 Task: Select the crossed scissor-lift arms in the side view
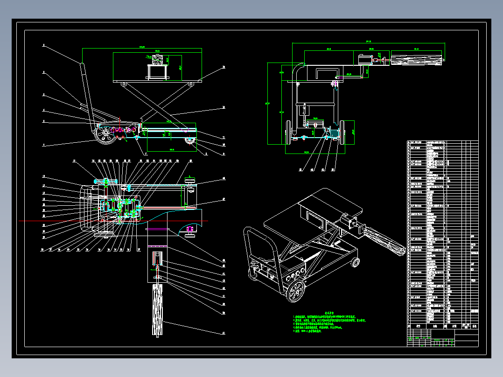pos(157,105)
